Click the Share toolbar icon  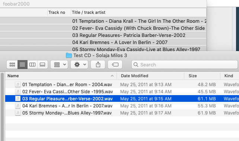pos(98,65)
